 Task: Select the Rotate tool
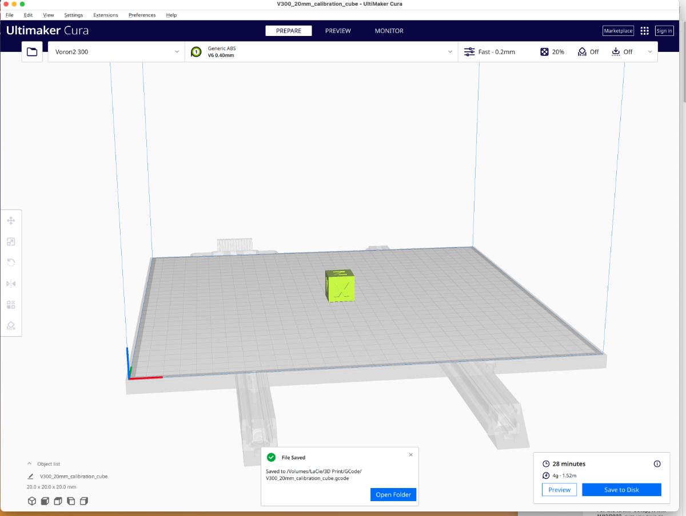(x=11, y=263)
